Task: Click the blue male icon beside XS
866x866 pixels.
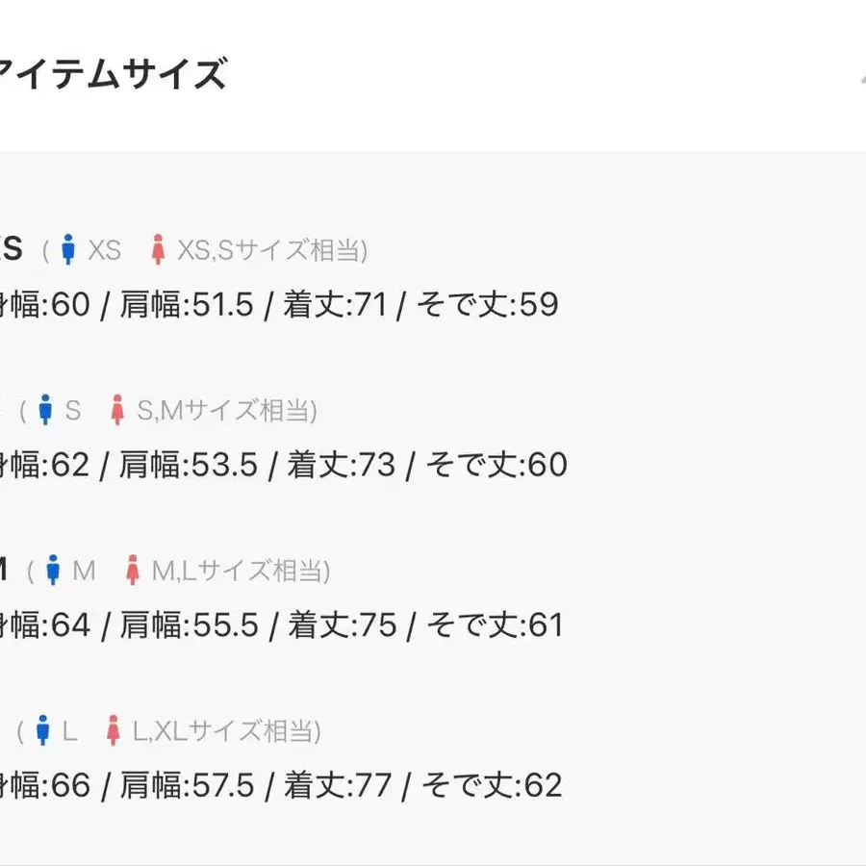Action: pyautogui.click(x=67, y=250)
